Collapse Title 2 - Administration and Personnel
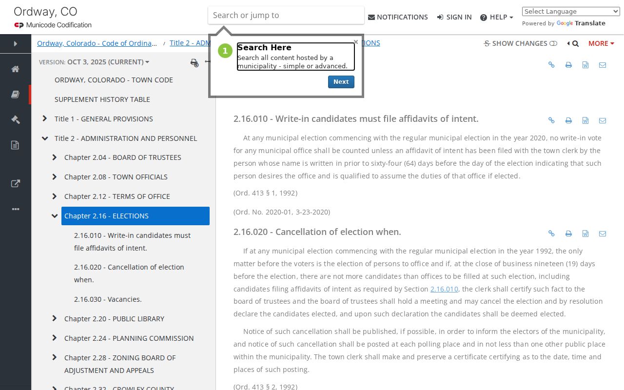 tap(45, 138)
